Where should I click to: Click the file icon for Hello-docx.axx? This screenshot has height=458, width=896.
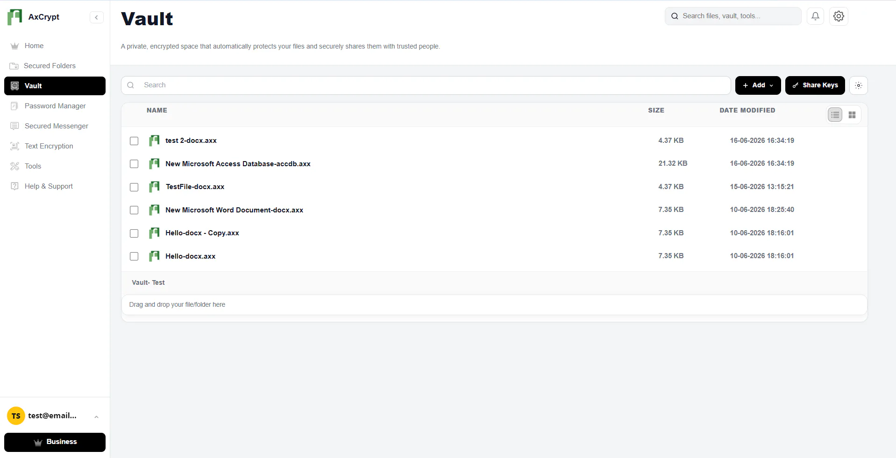[154, 256]
